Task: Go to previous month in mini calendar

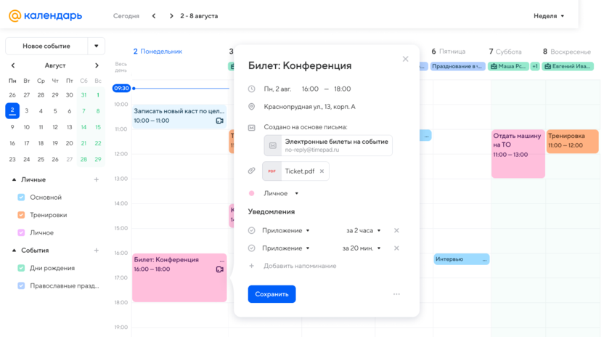Action: pyautogui.click(x=12, y=65)
